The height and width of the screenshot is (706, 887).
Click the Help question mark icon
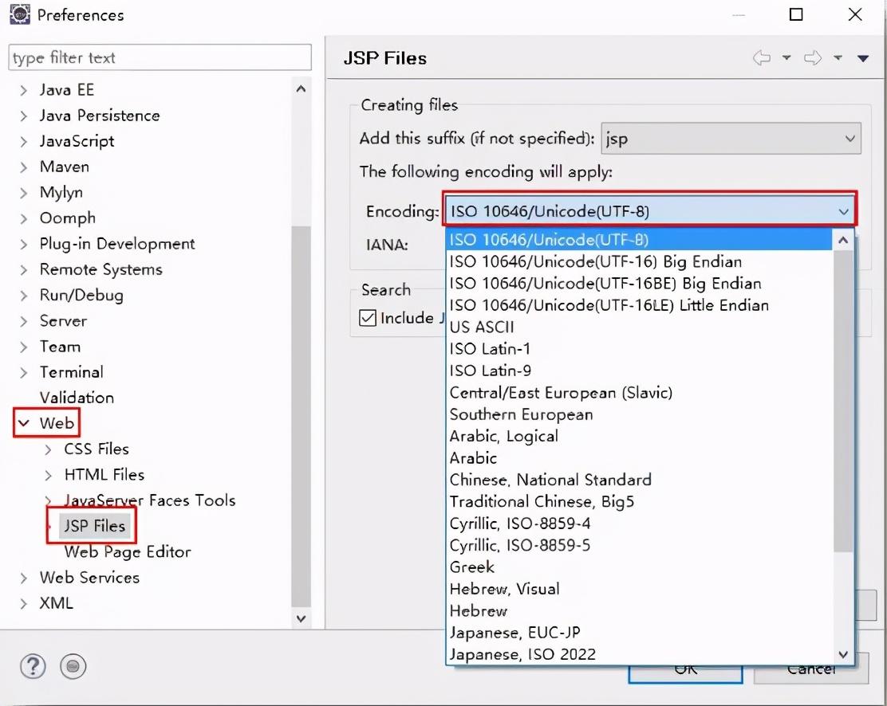pos(32,667)
